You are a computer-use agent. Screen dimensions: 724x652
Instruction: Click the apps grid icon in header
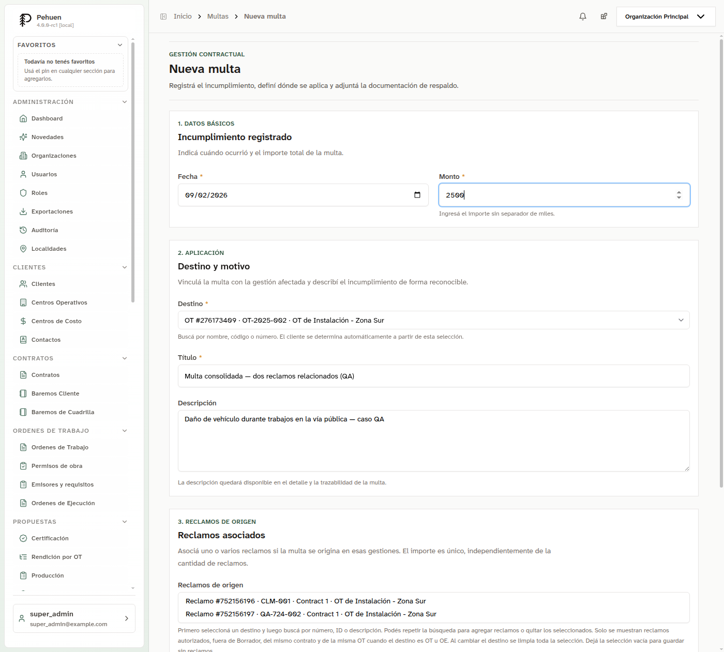tap(604, 17)
